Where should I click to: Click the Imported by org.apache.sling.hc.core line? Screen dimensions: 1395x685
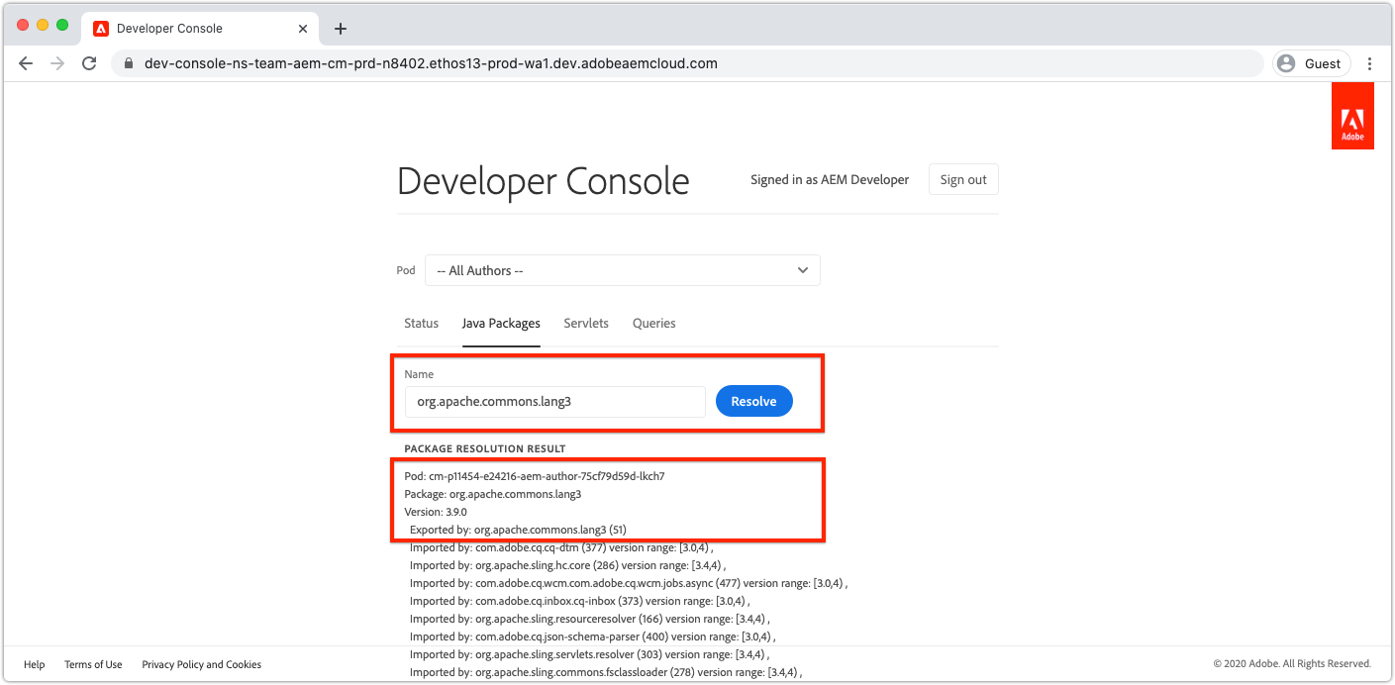click(x=567, y=565)
